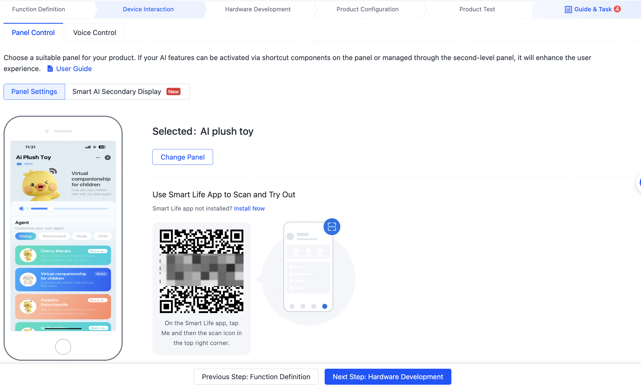Click the Change Panel button
This screenshot has width=641, height=388.
[182, 157]
